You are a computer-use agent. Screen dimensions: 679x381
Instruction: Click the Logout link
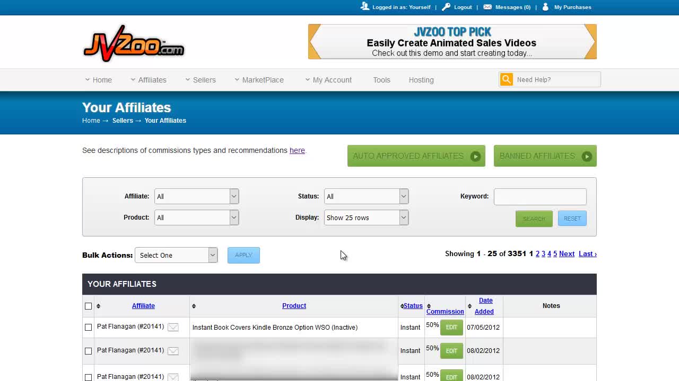(x=463, y=7)
